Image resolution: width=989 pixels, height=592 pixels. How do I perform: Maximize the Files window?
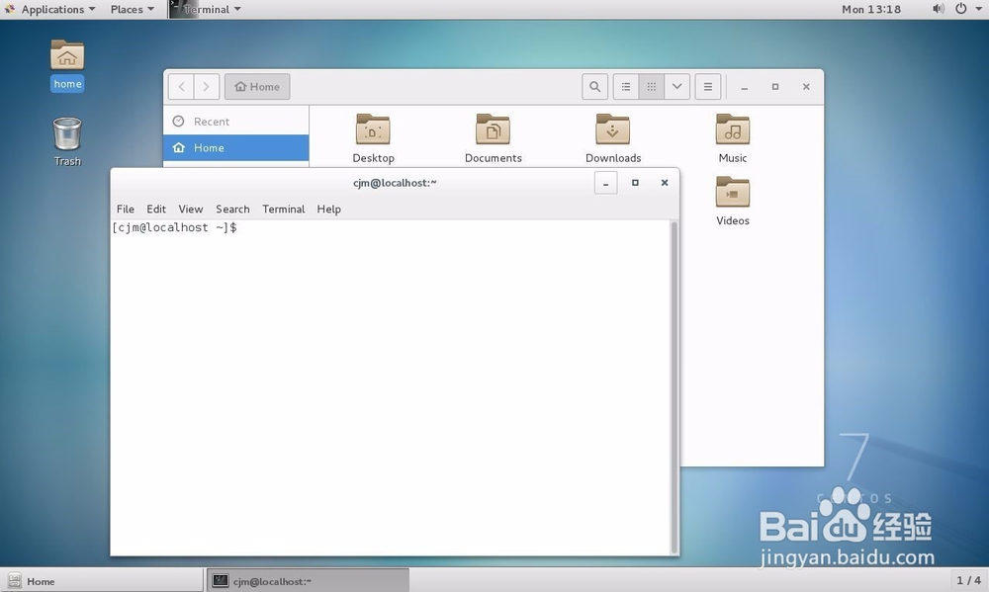pyautogui.click(x=775, y=87)
